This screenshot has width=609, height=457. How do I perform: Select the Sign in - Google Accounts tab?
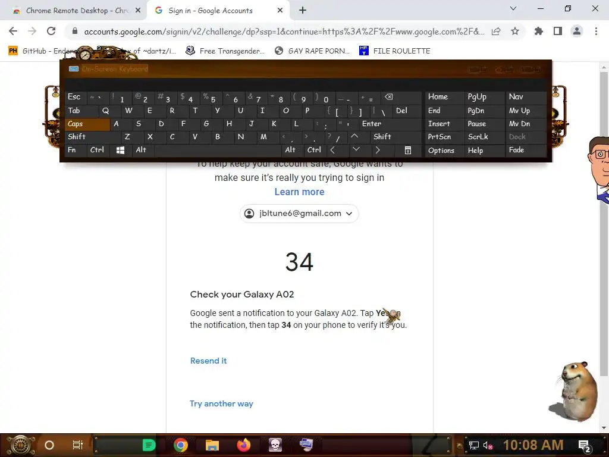point(218,11)
